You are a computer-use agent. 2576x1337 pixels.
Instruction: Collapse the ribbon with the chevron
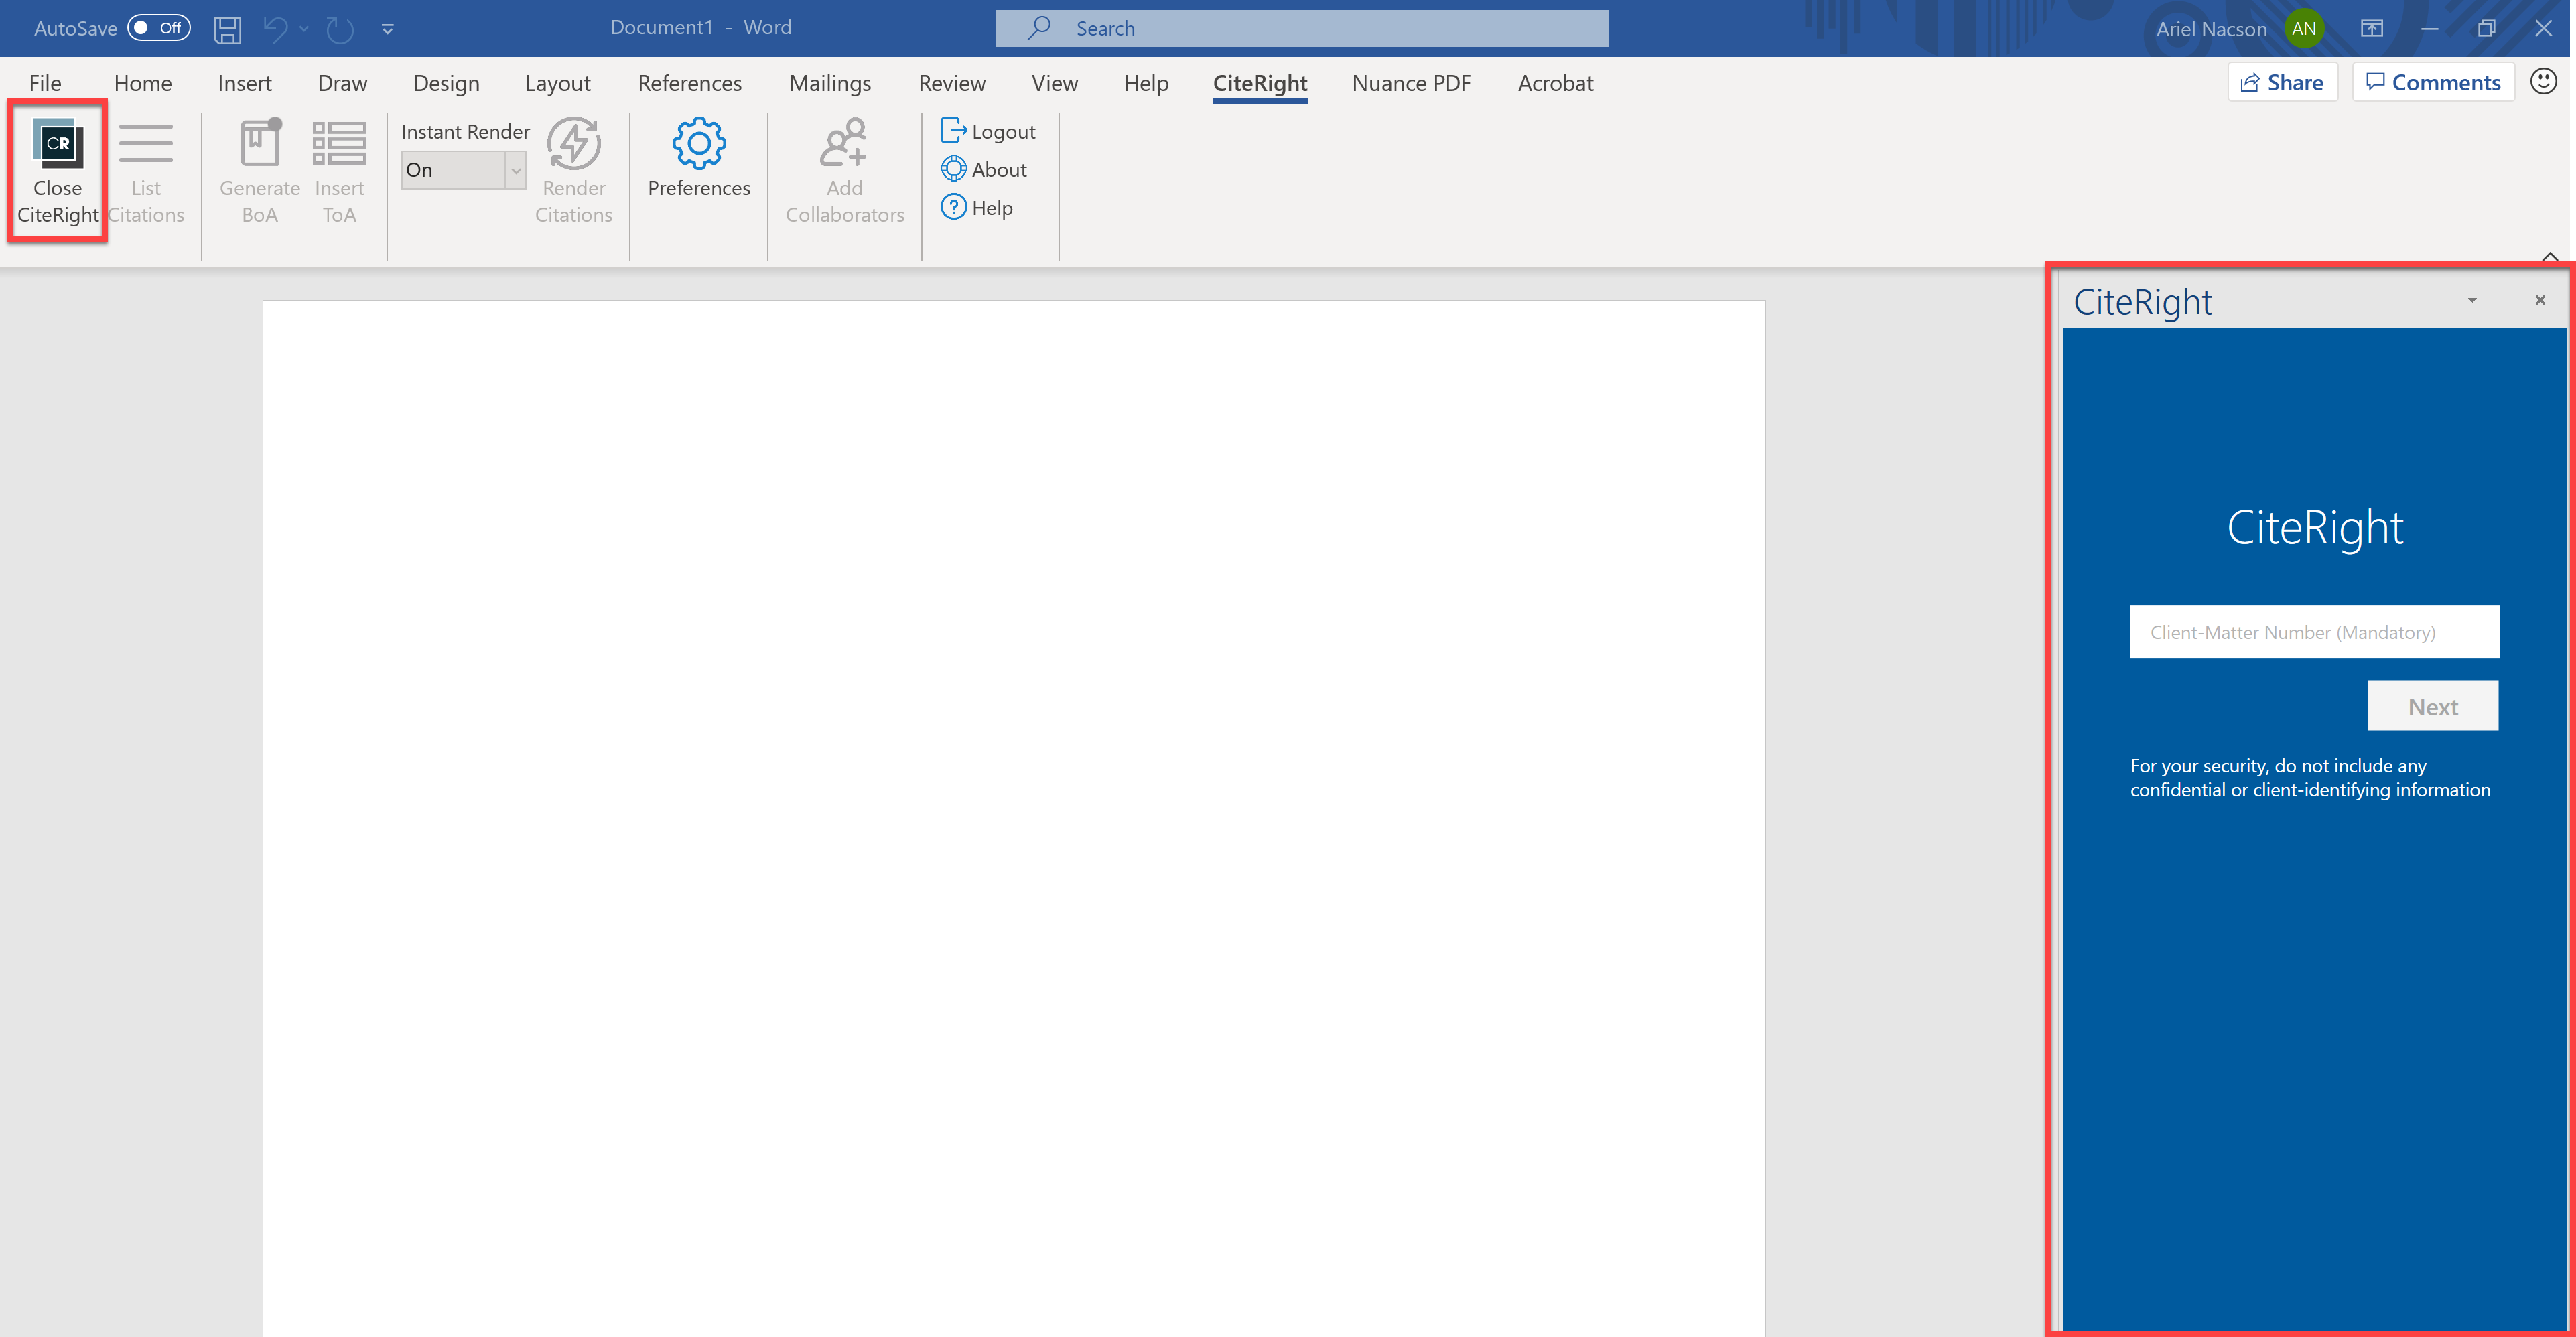[x=2550, y=256]
